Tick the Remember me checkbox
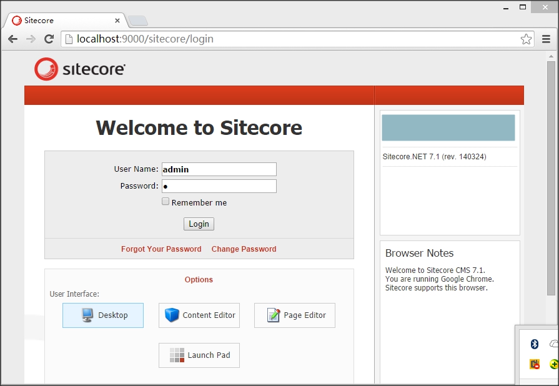Viewport: 559px width, 386px height. 166,201
